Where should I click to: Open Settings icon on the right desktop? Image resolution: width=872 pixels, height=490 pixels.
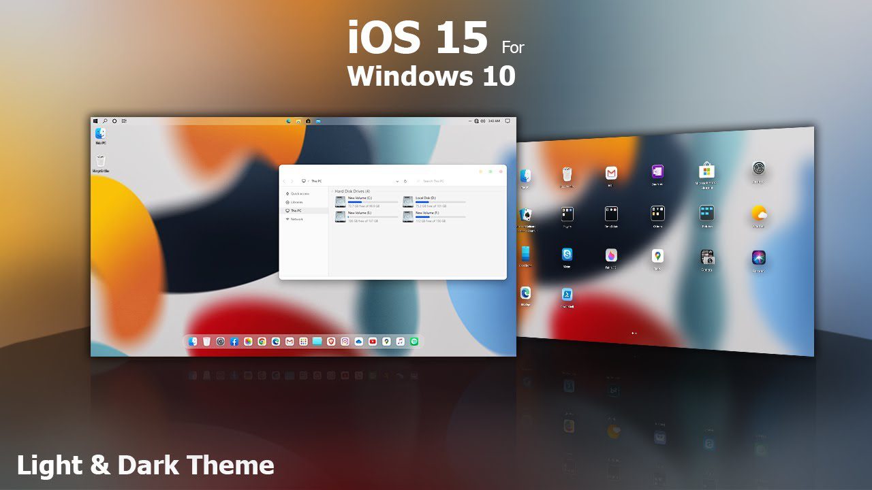(759, 168)
